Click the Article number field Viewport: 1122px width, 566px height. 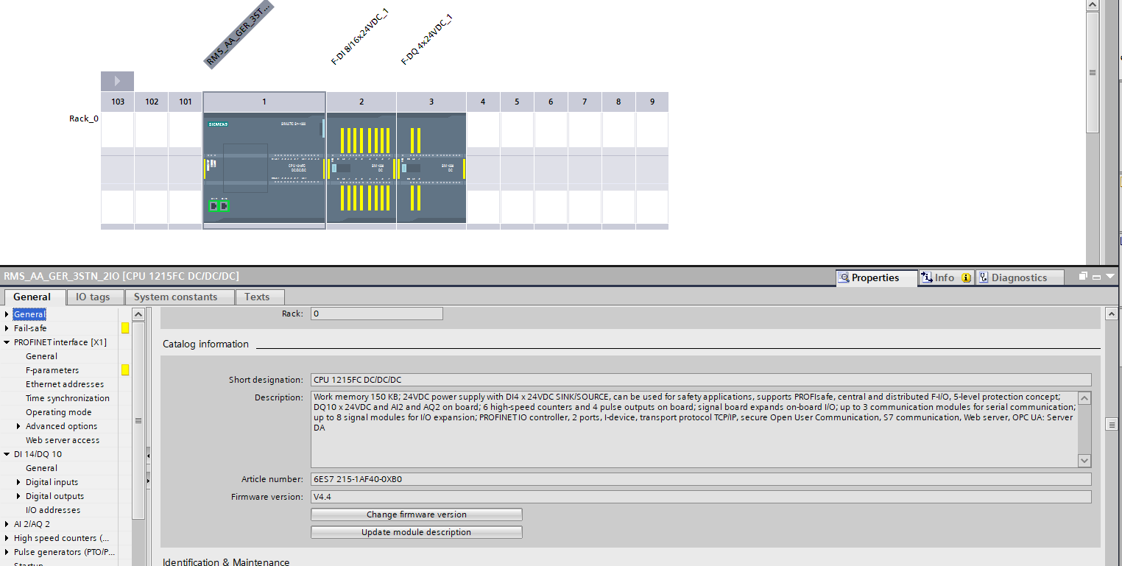700,479
